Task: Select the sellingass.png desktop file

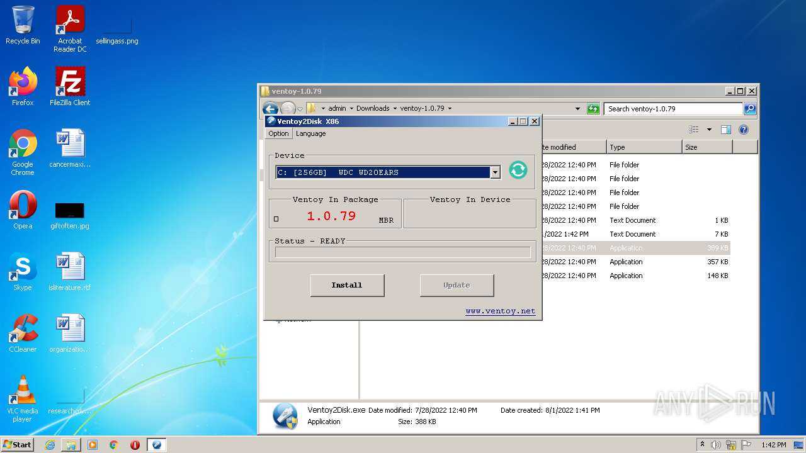Action: [x=117, y=29]
